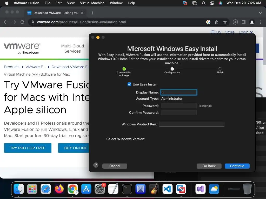Viewport: 266px width, 199px height.
Task: Uncheck Use Easy Install checkbox
Action: [129, 84]
